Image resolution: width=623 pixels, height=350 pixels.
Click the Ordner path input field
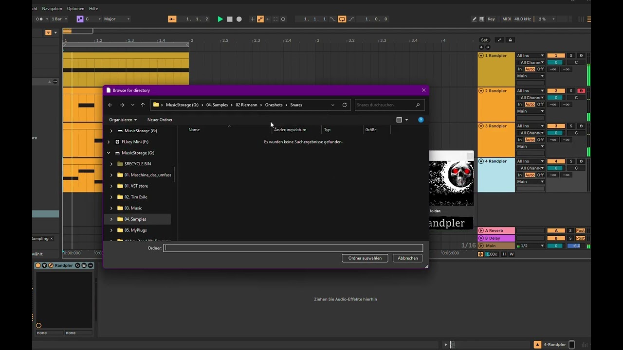pos(293,248)
